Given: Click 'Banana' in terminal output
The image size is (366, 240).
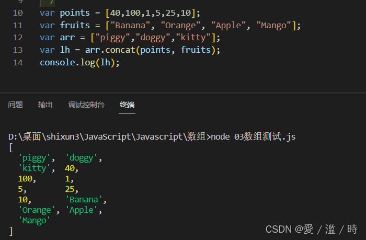Looking at the screenshot, I should pyautogui.click(x=84, y=200).
